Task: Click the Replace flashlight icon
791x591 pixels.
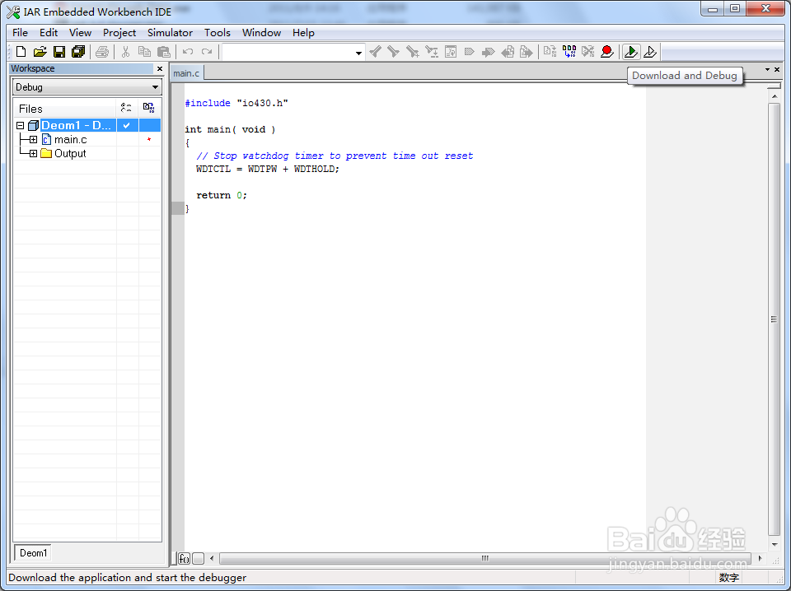Action: (431, 51)
